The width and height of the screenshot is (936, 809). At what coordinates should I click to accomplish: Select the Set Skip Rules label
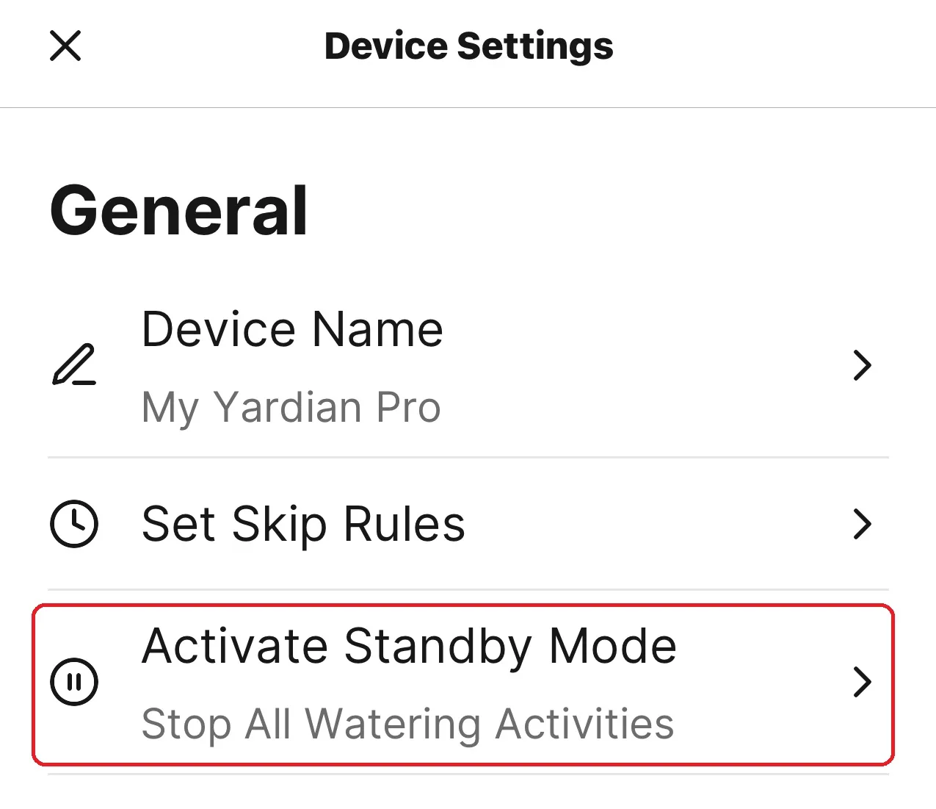click(x=303, y=525)
